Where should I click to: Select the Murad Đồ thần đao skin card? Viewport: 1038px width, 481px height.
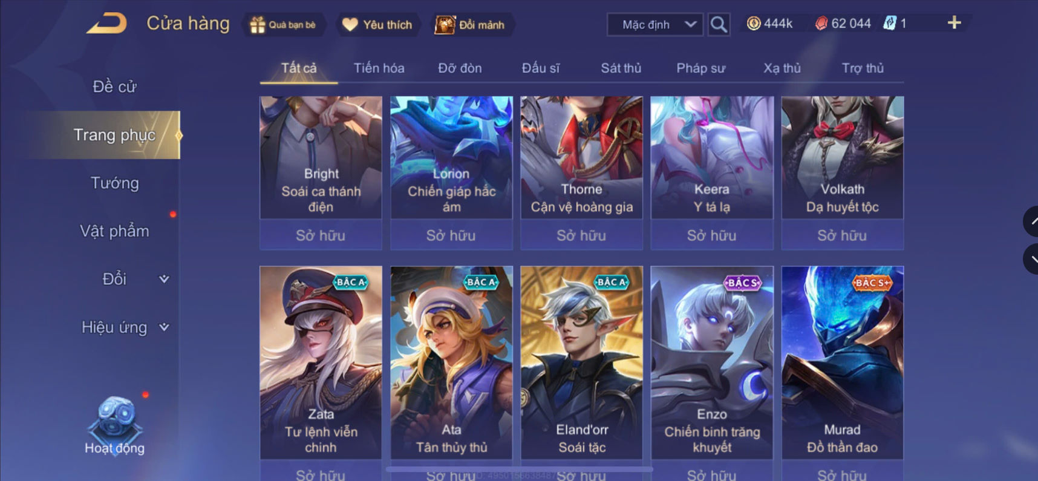842,362
